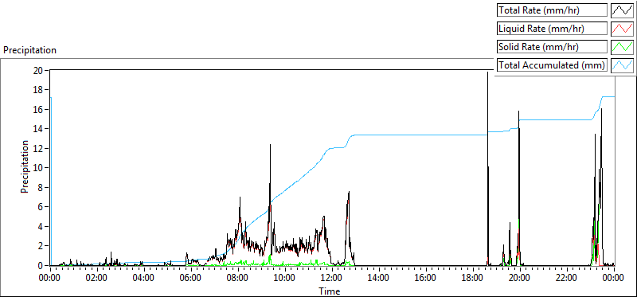Click the 22:00 time tick label
Screen dimensions: 637x297
[566, 279]
